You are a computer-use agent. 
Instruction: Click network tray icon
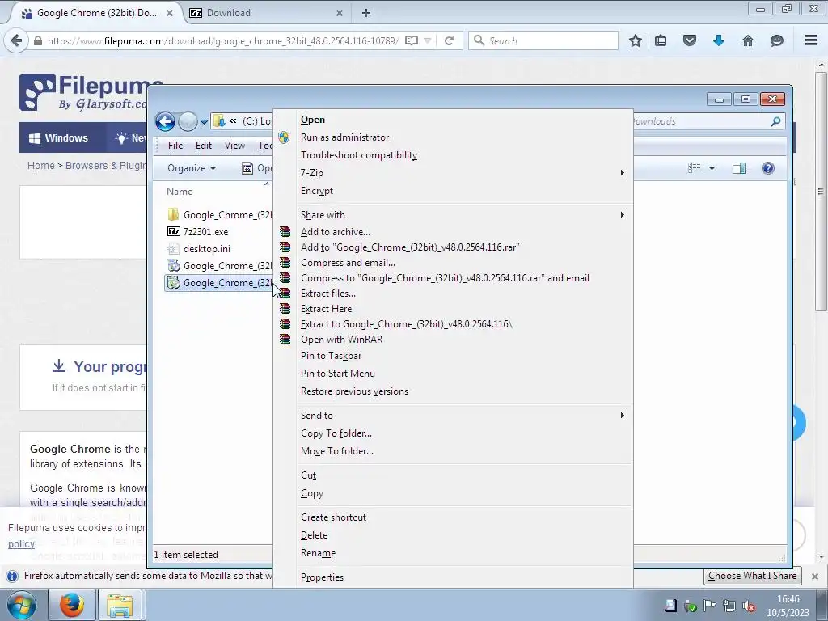click(x=729, y=606)
